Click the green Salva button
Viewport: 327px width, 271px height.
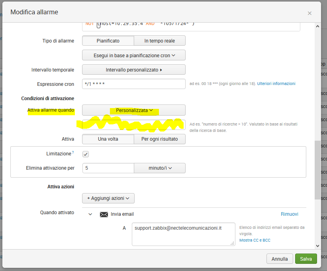pos(306,259)
